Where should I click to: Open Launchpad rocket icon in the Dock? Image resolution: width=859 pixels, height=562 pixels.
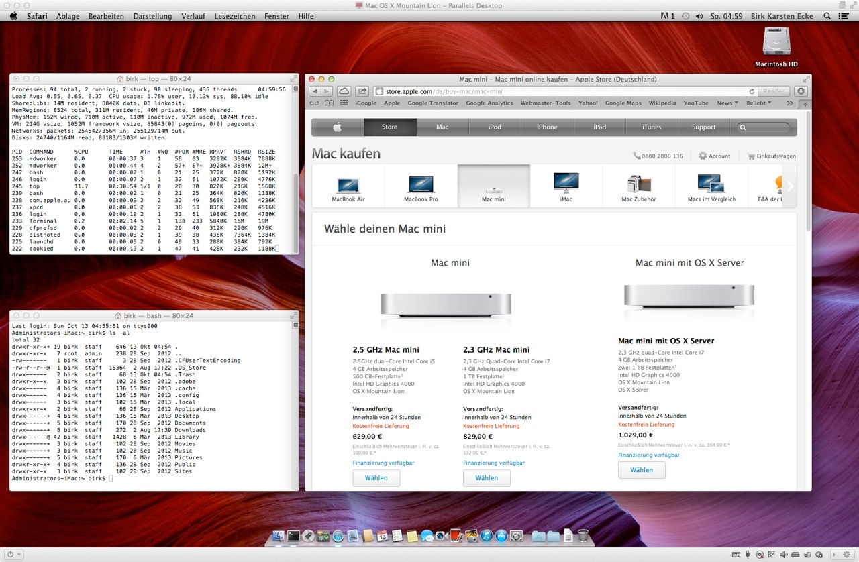click(x=308, y=536)
